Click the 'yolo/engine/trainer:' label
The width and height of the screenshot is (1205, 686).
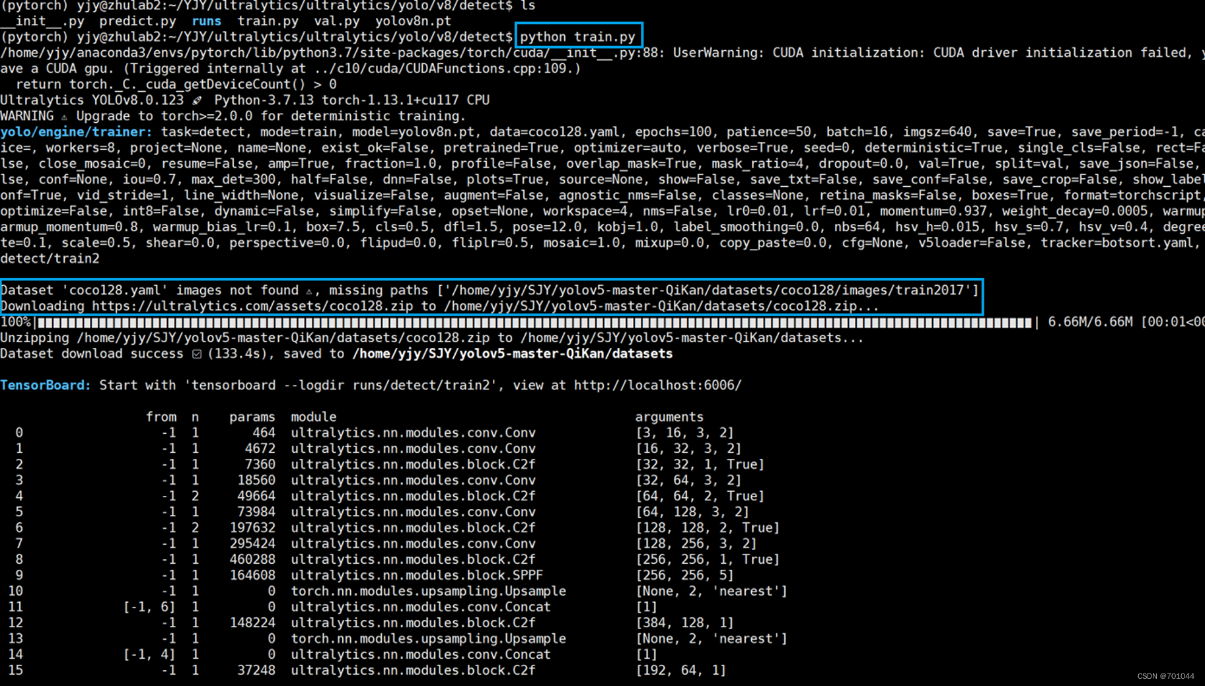(76, 132)
